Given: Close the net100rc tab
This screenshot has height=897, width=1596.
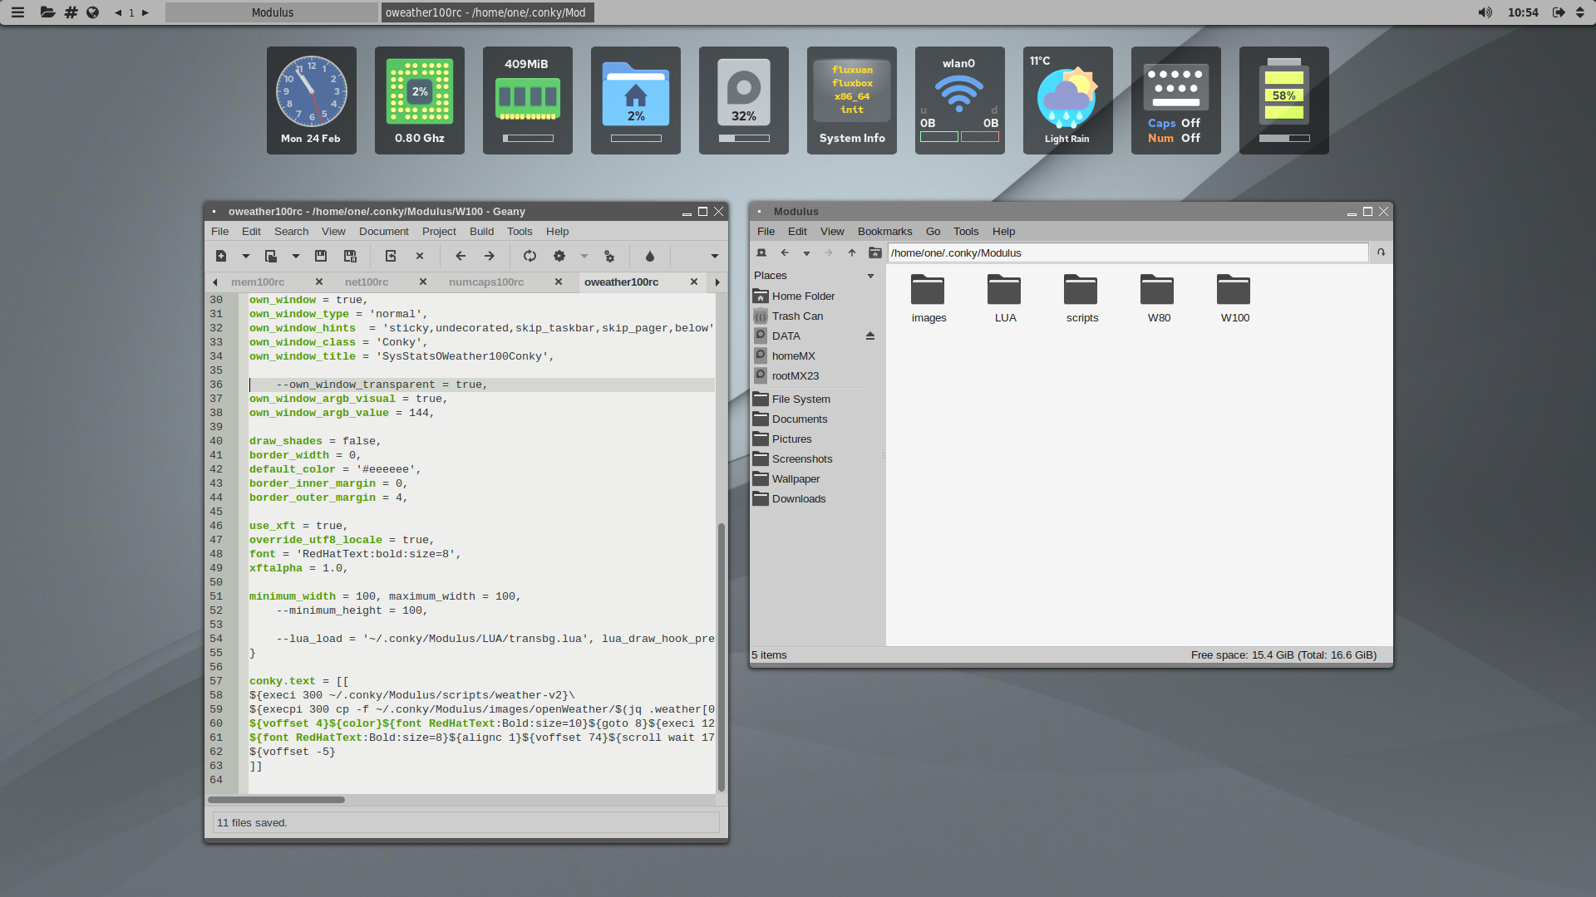Looking at the screenshot, I should pyautogui.click(x=423, y=282).
